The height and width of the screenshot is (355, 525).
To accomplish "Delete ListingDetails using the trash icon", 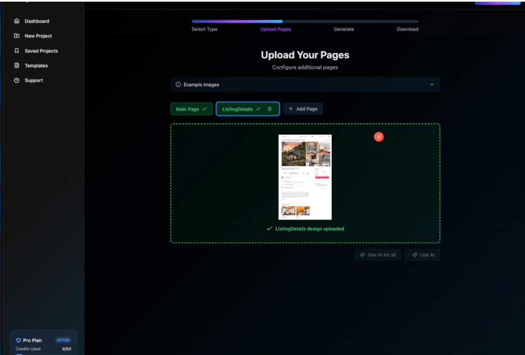I will 269,109.
